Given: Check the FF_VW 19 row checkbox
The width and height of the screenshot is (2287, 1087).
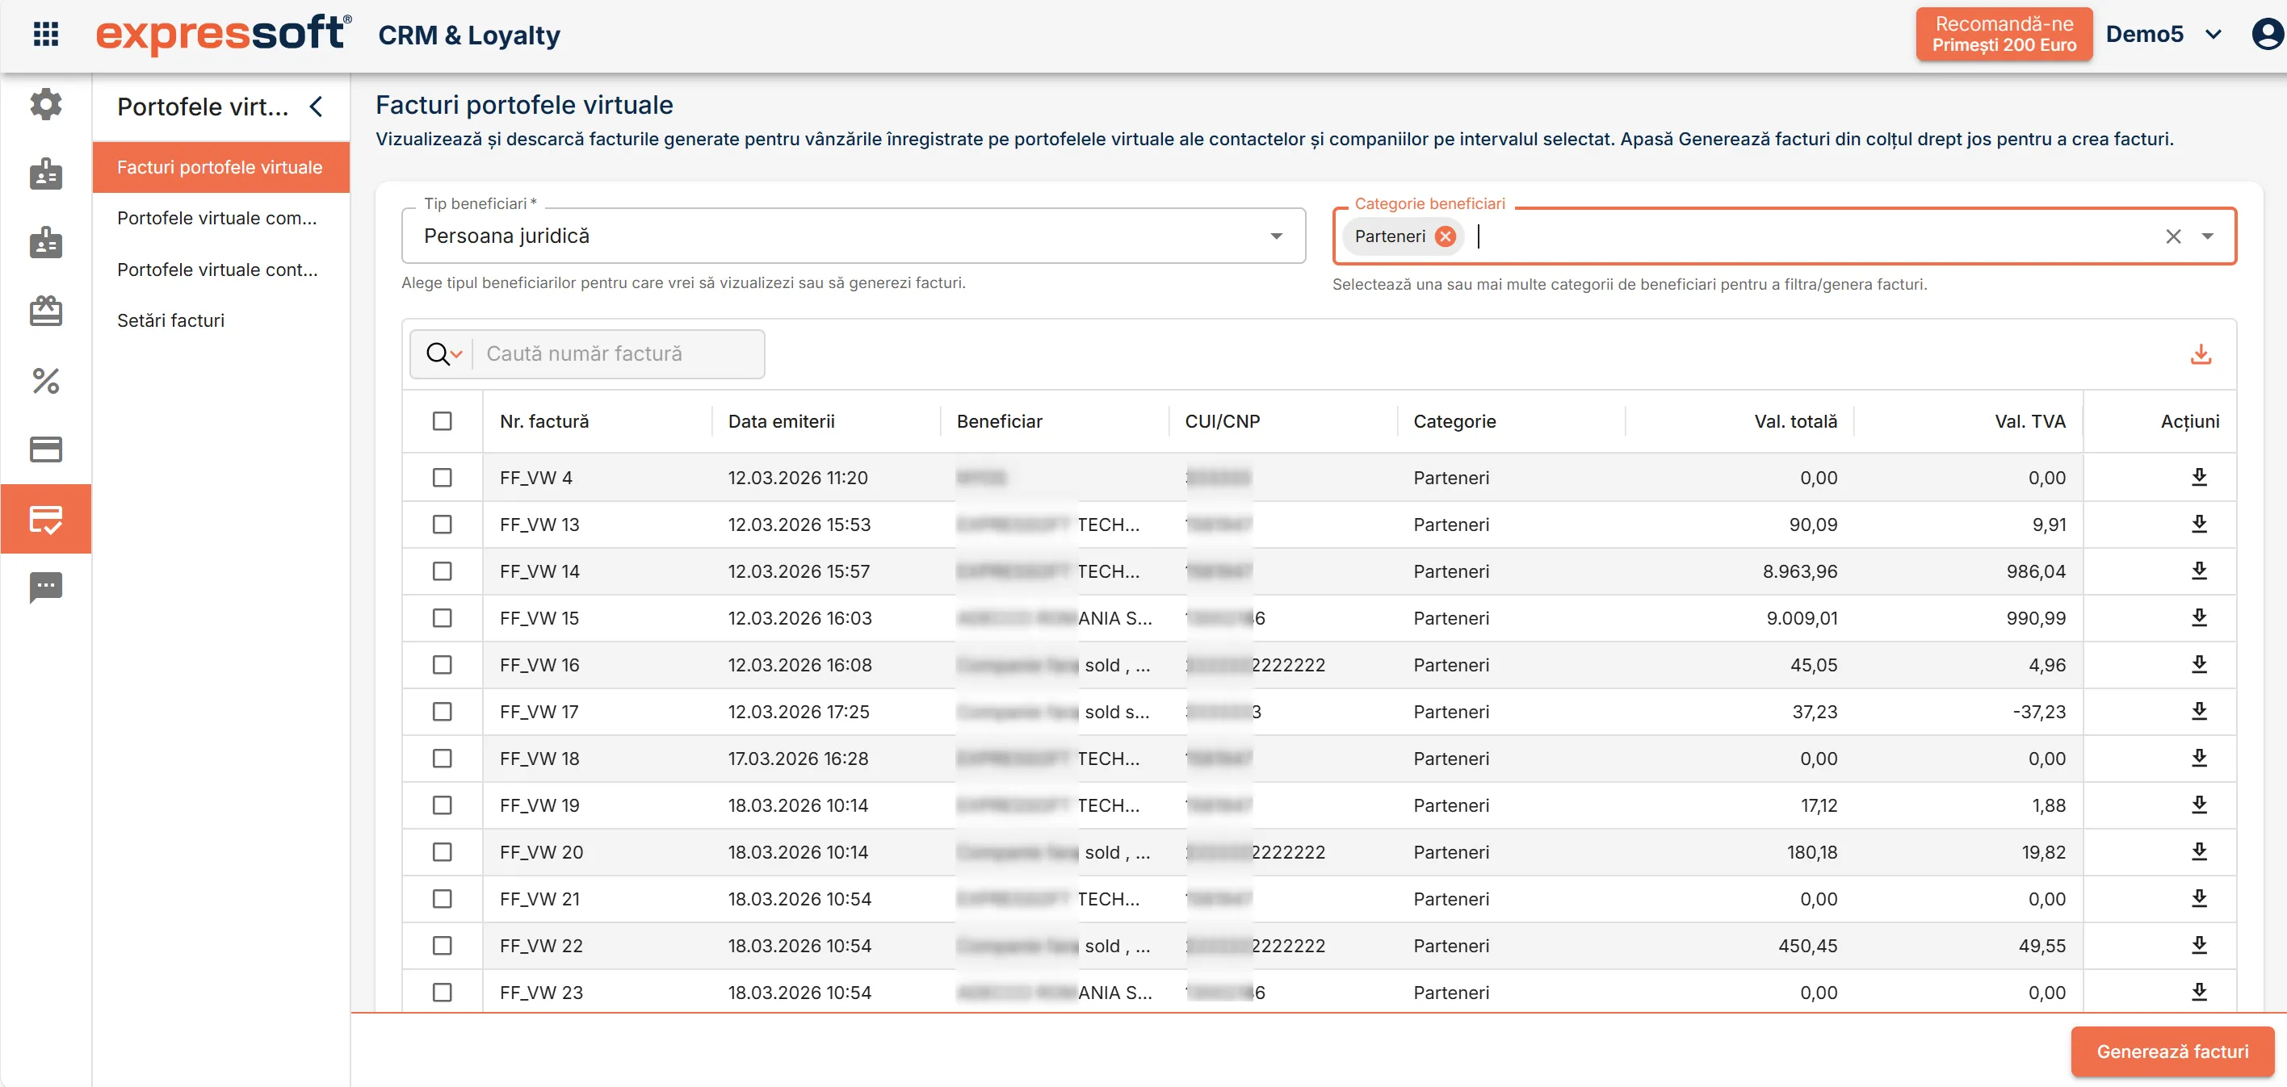Looking at the screenshot, I should point(442,805).
